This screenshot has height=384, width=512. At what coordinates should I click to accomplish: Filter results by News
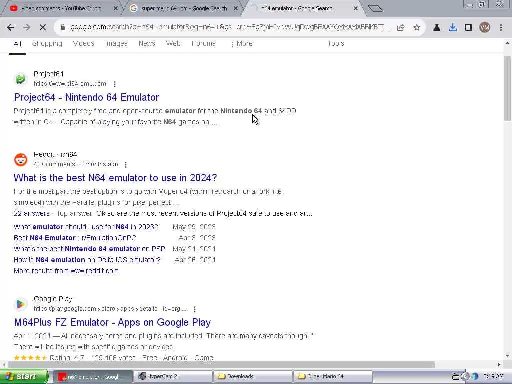[x=147, y=44]
